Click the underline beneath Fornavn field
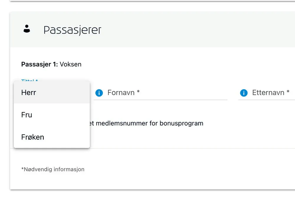295x197 pixels. (x=160, y=100)
